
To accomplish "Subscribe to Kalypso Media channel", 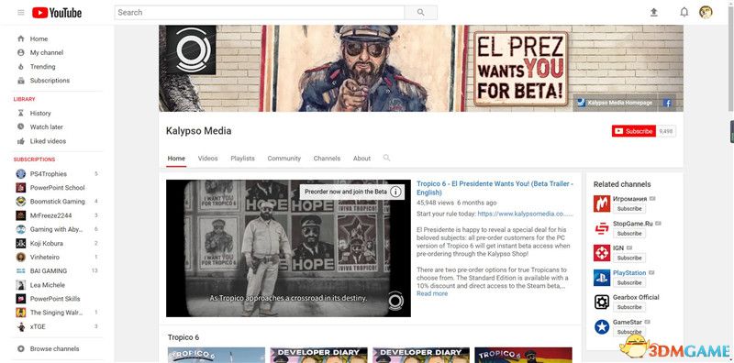I will pos(634,131).
